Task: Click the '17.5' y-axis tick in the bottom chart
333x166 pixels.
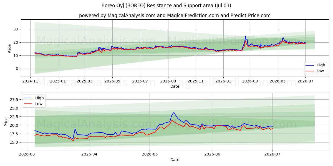Action: pyautogui.click(x=14, y=134)
